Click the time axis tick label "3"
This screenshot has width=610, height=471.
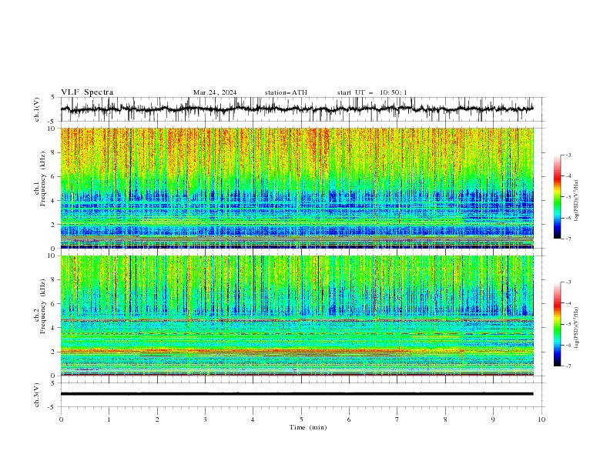[205, 419]
